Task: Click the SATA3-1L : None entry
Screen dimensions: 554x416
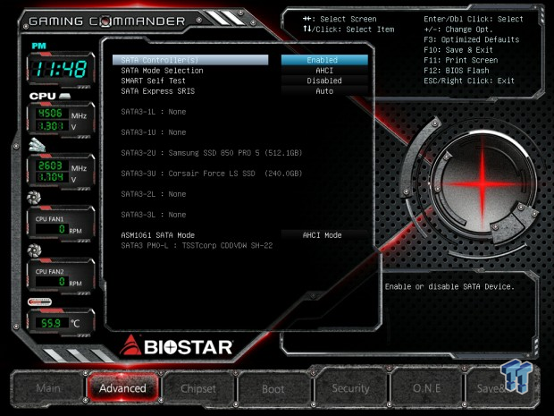Action: [154, 112]
